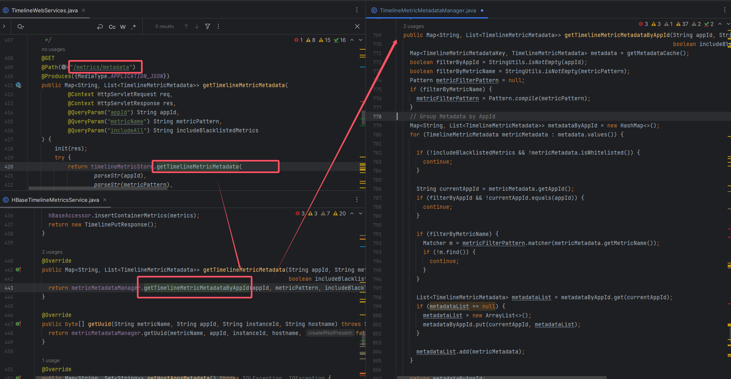Switch to TimelineMetricMetadataManager.java tab

pos(428,10)
